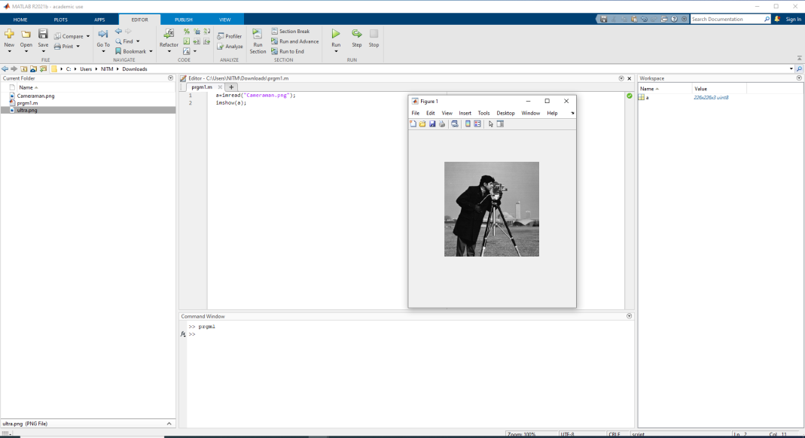The height and width of the screenshot is (438, 805).
Task: Click Save Figure icon in Figure 1 toolbar
Action: 432,124
